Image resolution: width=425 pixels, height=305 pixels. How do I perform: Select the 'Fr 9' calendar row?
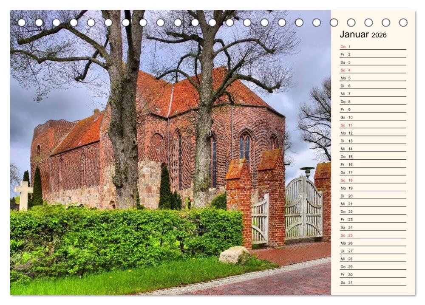373,110
